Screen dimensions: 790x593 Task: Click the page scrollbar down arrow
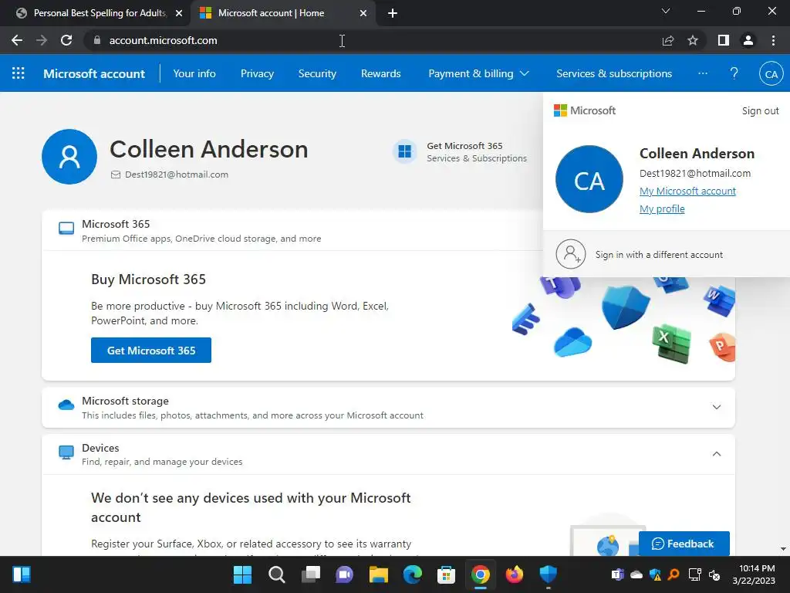point(783,549)
